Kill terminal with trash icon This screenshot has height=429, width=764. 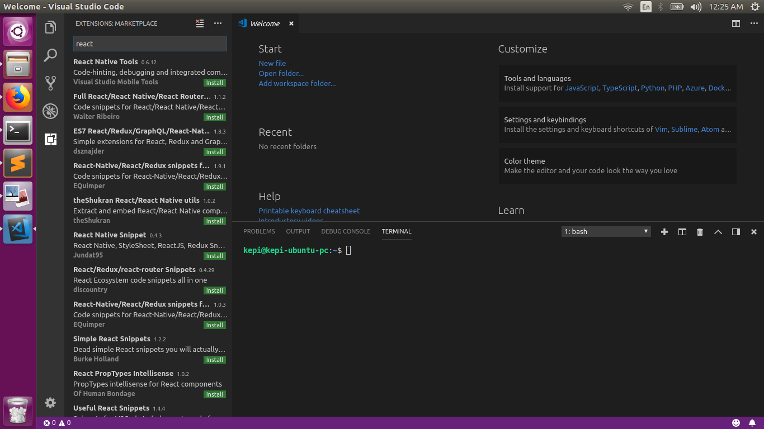point(700,231)
